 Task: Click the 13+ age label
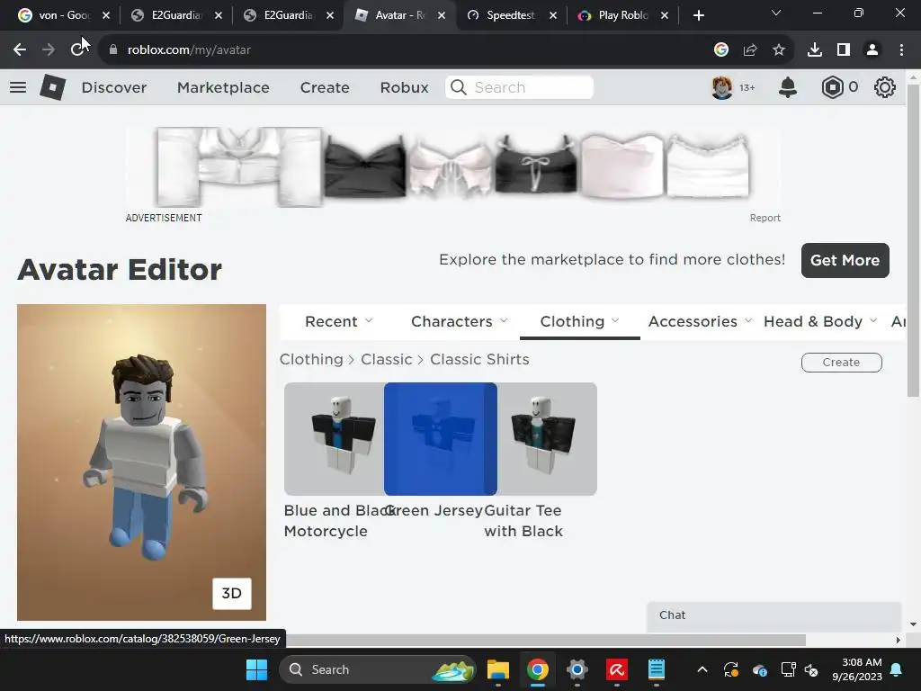point(747,87)
